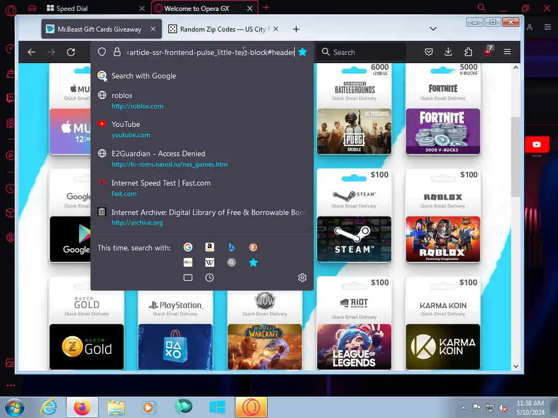Choose the YouTube suggestion
The width and height of the screenshot is (558, 418).
202,130
